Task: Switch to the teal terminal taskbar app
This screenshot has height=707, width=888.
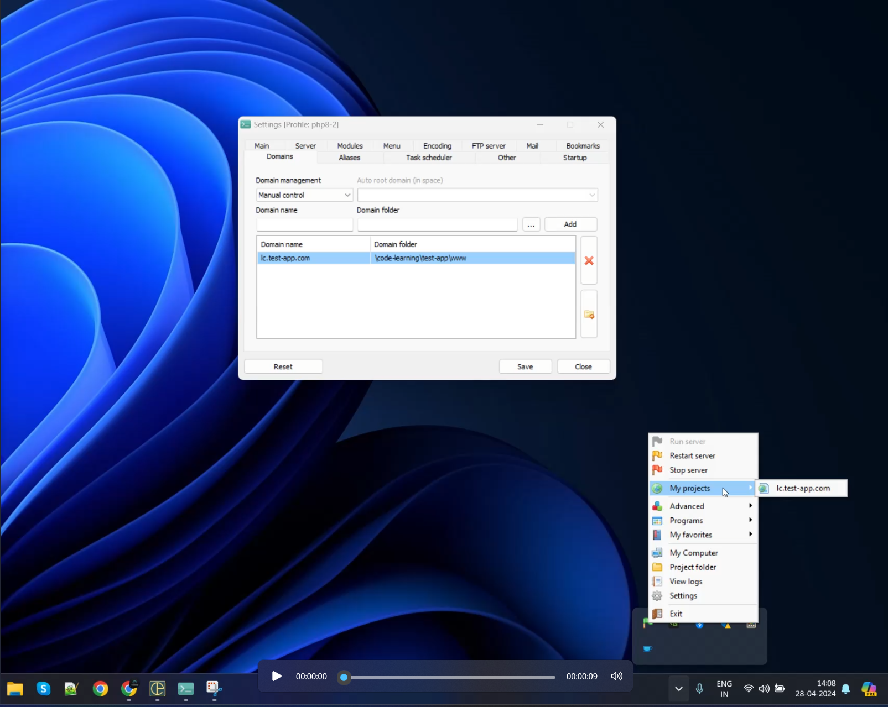Action: [x=186, y=689]
